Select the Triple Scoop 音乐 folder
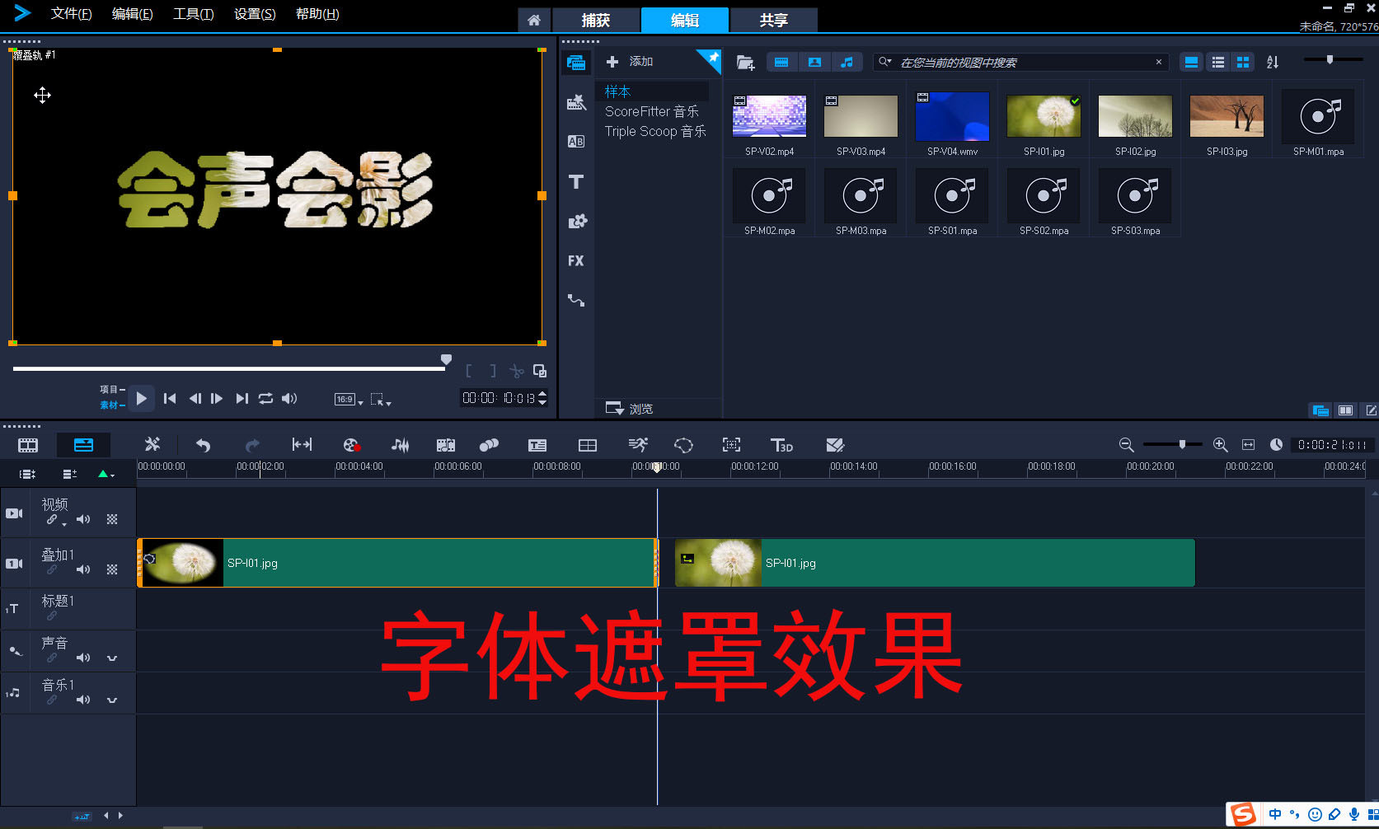The height and width of the screenshot is (829, 1379). [x=655, y=131]
